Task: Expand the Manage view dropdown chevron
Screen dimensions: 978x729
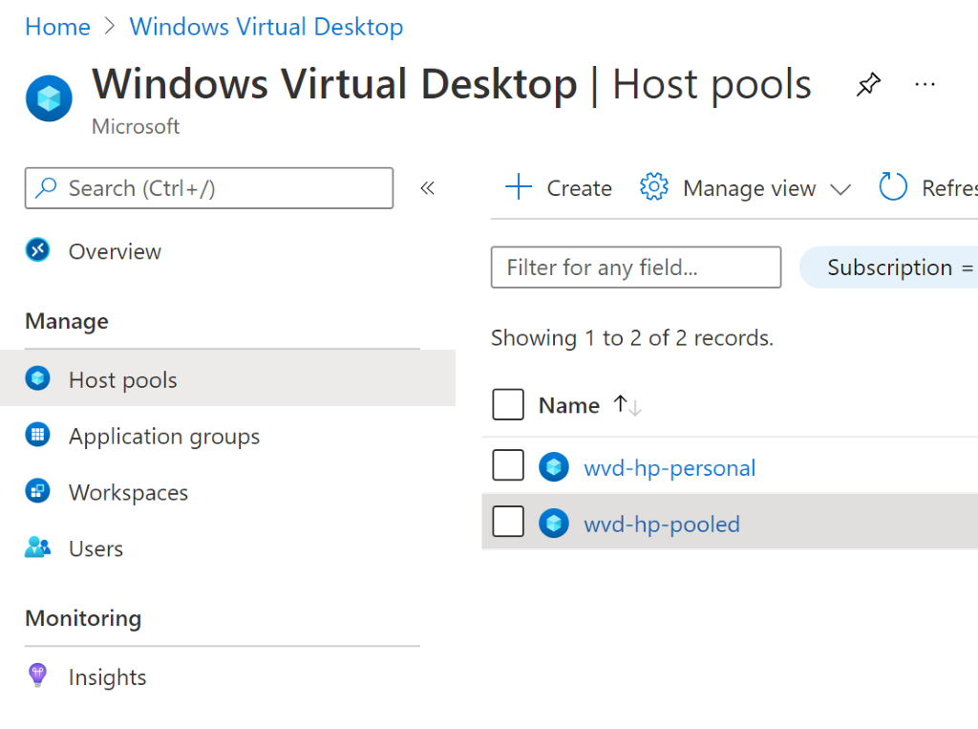Action: 840,189
